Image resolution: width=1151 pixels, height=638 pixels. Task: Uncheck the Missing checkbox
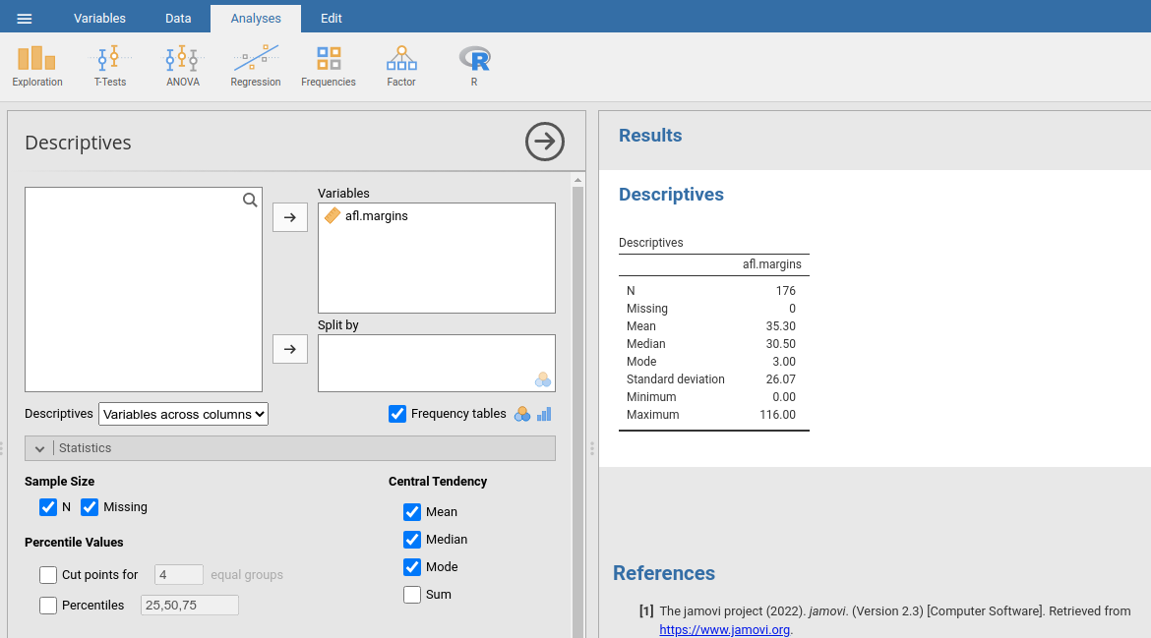[90, 506]
